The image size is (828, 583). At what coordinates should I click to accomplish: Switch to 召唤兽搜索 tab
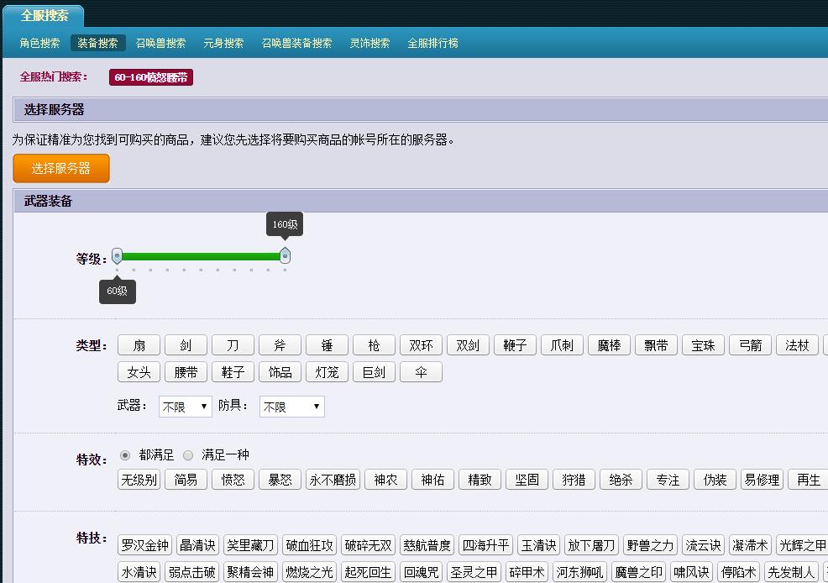click(x=160, y=43)
